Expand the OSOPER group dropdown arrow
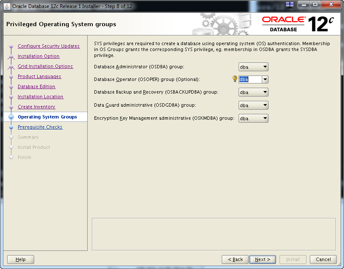The height and width of the screenshot is (269, 344). (265, 79)
